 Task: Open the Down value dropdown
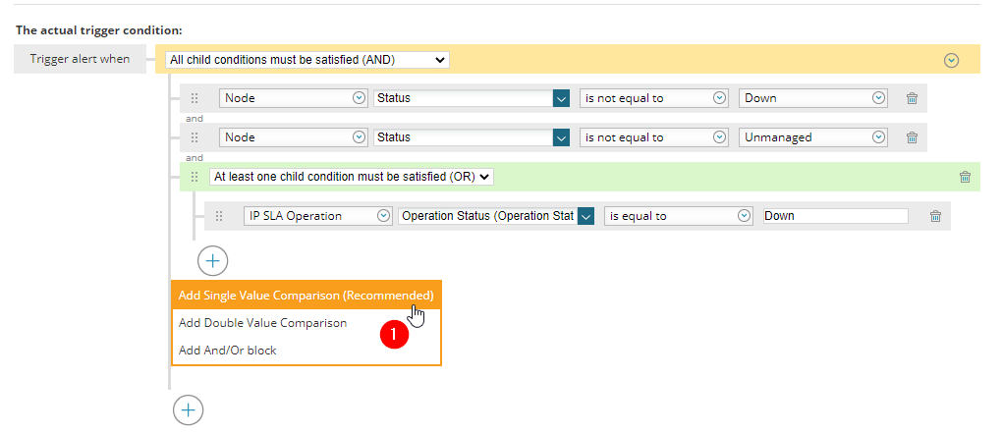click(812, 98)
